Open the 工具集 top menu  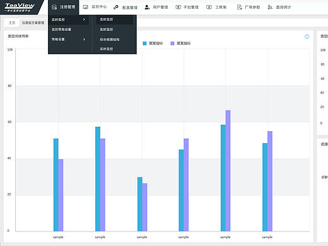[x=216, y=7]
